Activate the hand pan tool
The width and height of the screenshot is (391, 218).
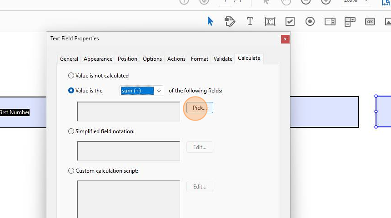tap(286, 2)
